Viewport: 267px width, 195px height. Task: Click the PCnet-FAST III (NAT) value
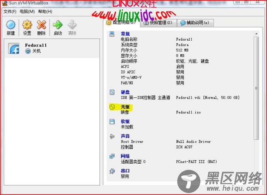[197, 162]
